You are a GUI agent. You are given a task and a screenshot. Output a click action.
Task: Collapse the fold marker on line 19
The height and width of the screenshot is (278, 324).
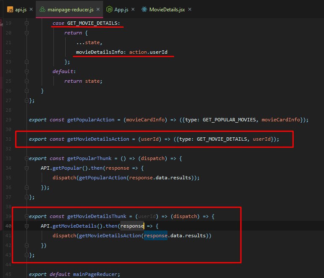[x=27, y=23]
